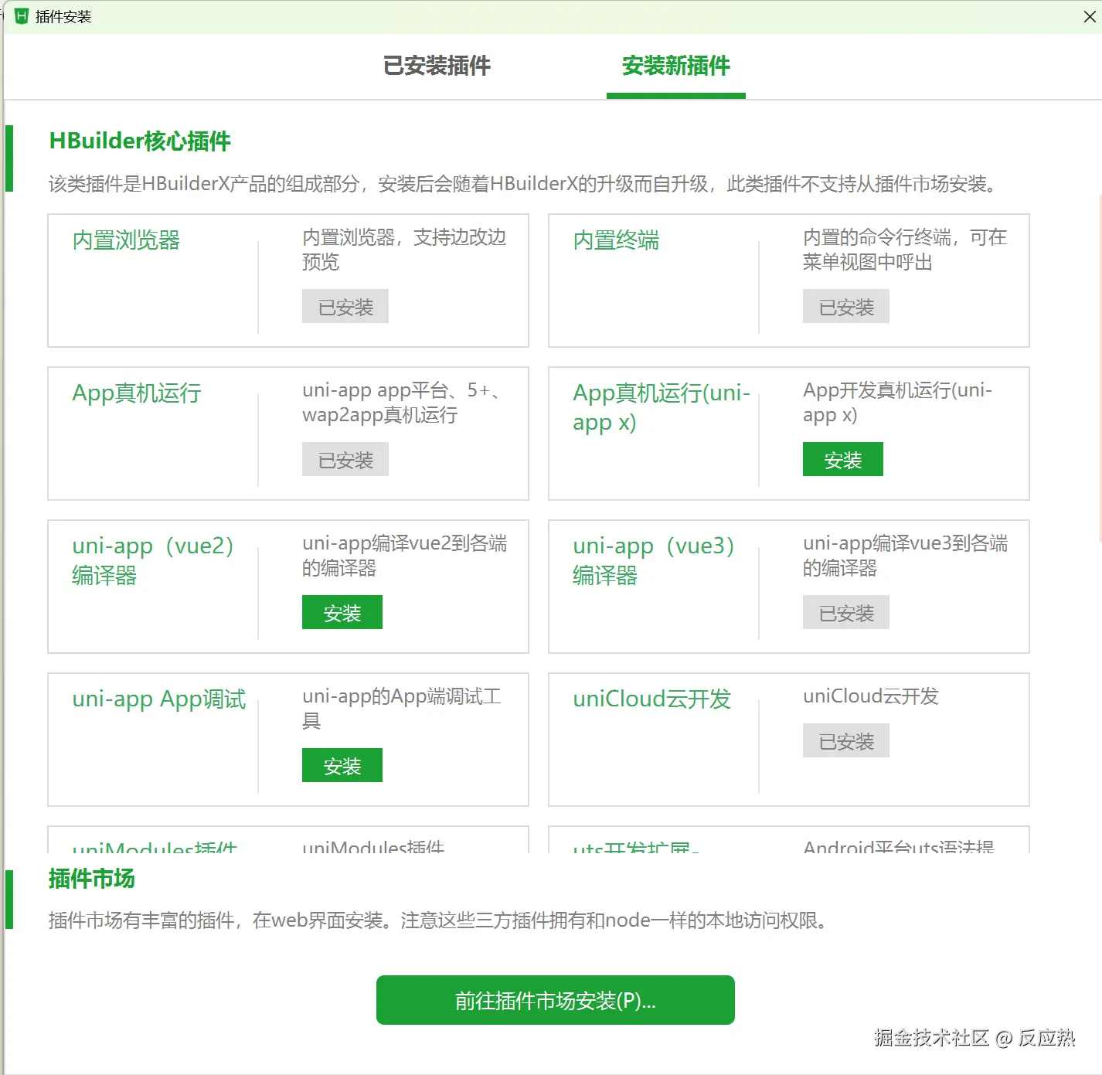Close the 插件安装 dialog window
Screen dimensions: 1102x1075
(1089, 16)
